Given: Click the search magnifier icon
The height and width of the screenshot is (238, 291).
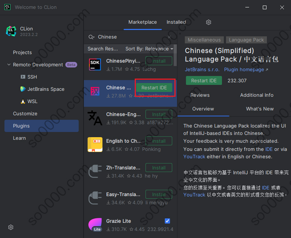Looking at the screenshot, I should click(x=91, y=37).
